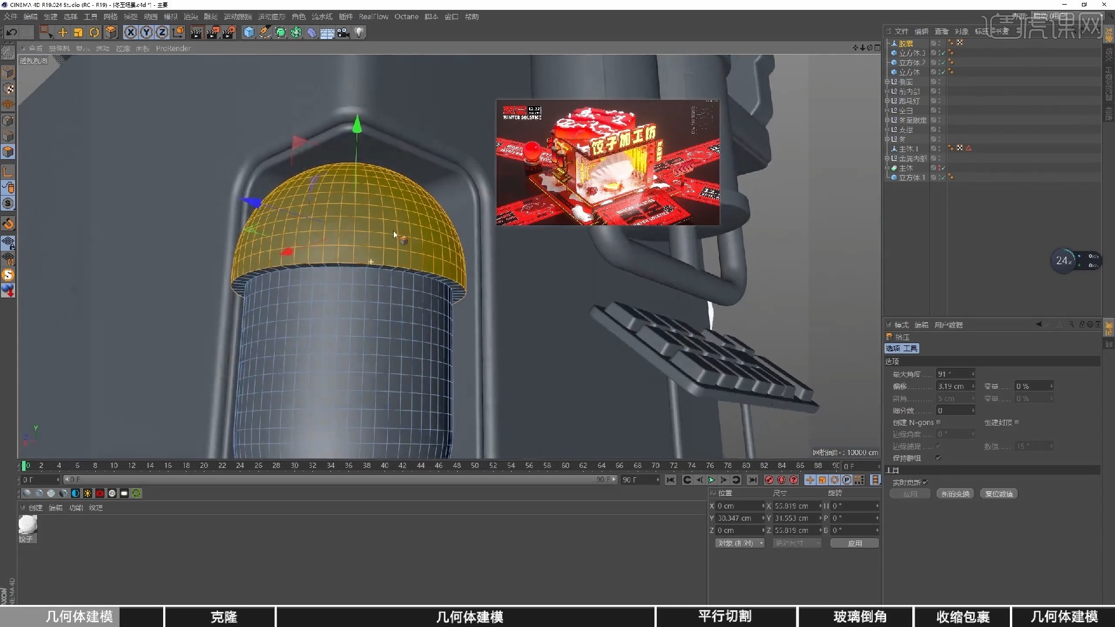1115x627 pixels.
Task: Add a floor environment object
Action: click(328, 33)
